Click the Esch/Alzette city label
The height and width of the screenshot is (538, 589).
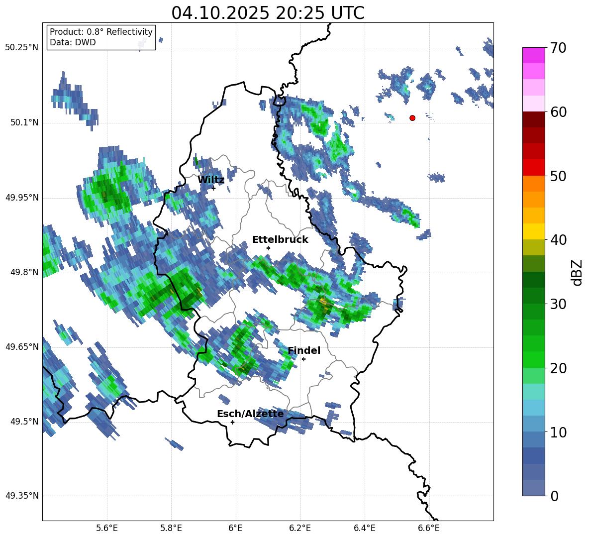pyautogui.click(x=250, y=414)
